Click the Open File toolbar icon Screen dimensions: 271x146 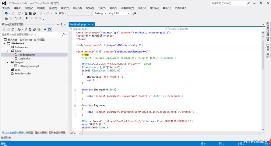coord(26,13)
